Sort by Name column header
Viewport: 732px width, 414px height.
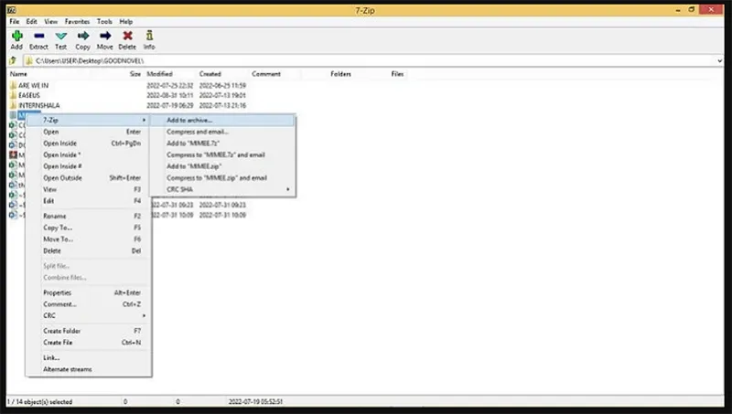point(18,74)
